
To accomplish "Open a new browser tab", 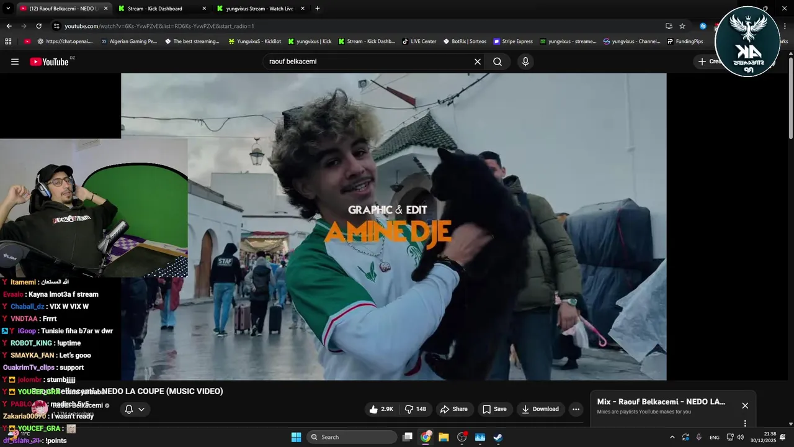I will [318, 9].
